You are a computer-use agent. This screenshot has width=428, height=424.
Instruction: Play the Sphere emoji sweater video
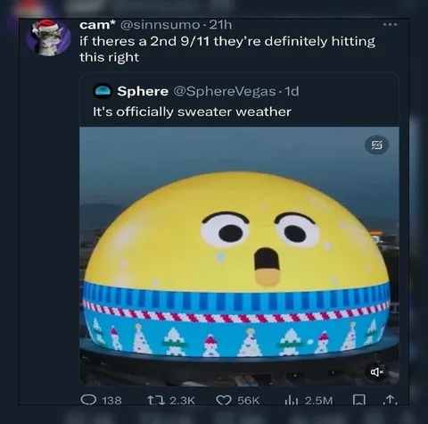[x=239, y=256]
